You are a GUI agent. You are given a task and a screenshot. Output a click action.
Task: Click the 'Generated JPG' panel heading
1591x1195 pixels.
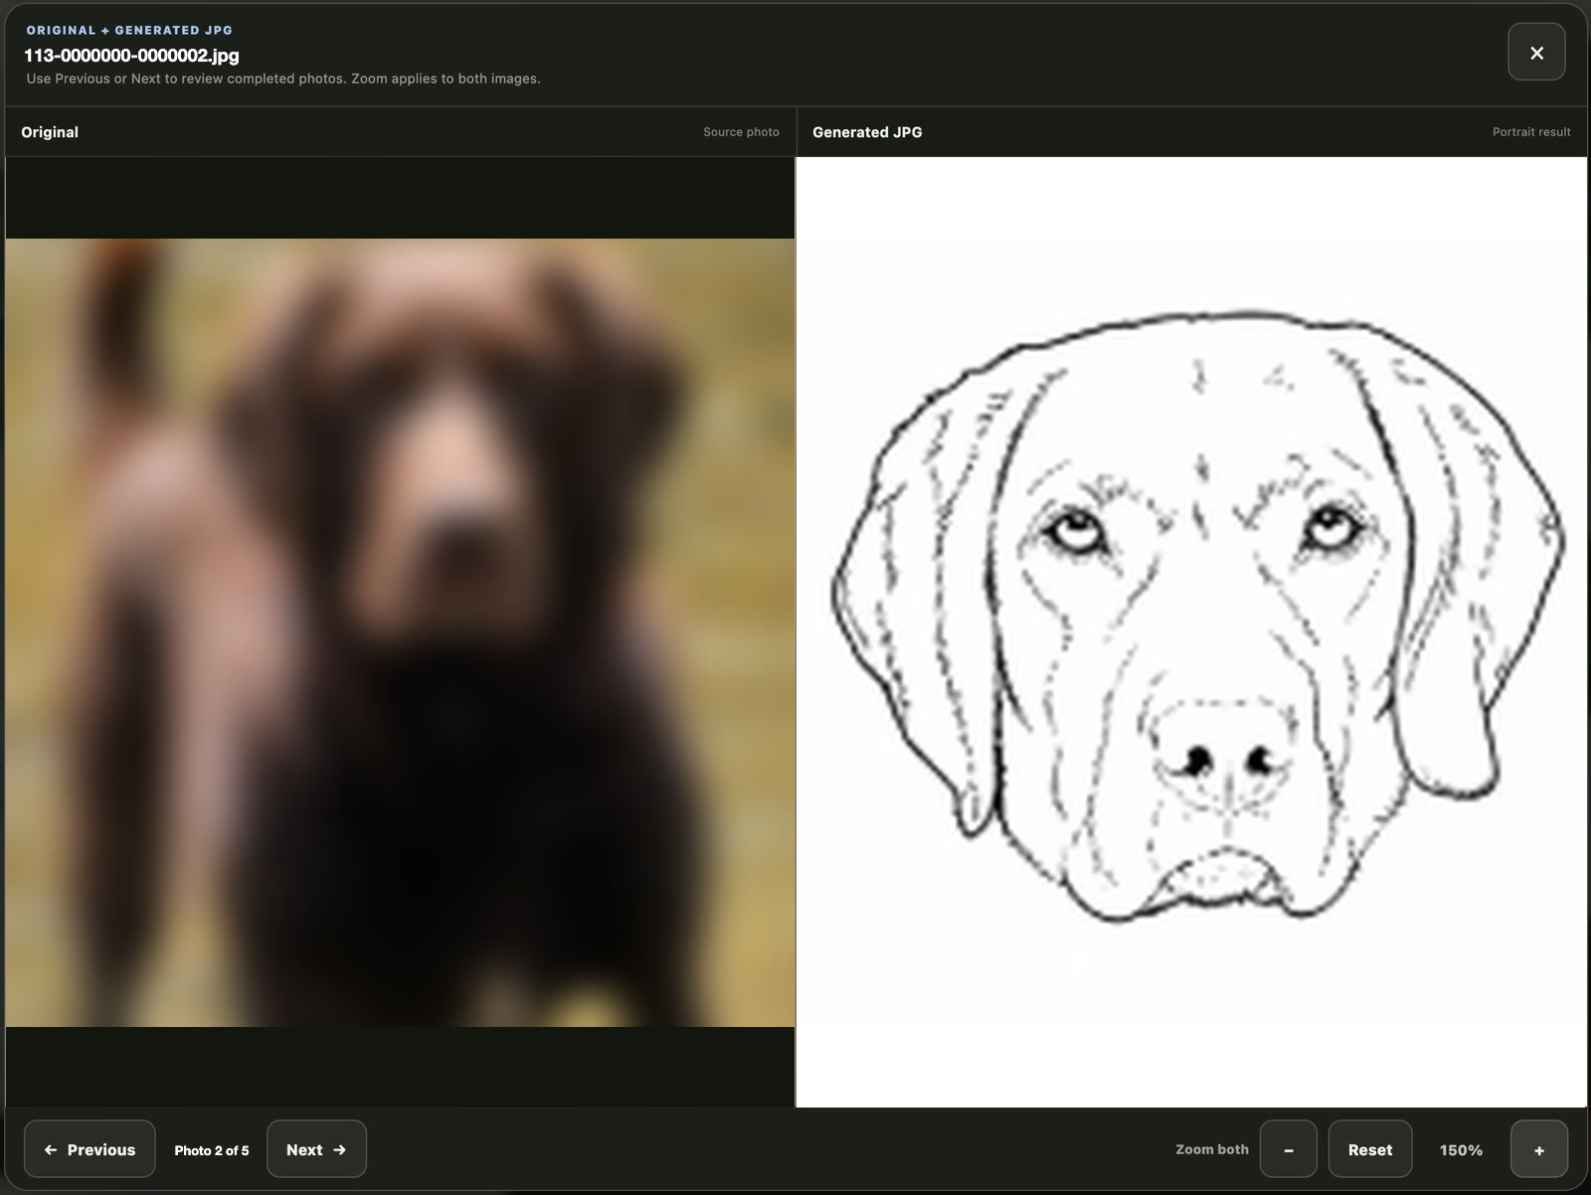[x=867, y=132]
